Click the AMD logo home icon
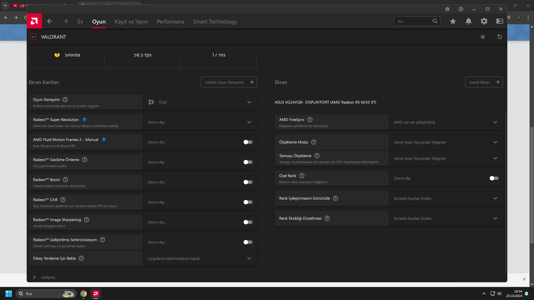Viewport: 534px width, 300px height. 34,21
